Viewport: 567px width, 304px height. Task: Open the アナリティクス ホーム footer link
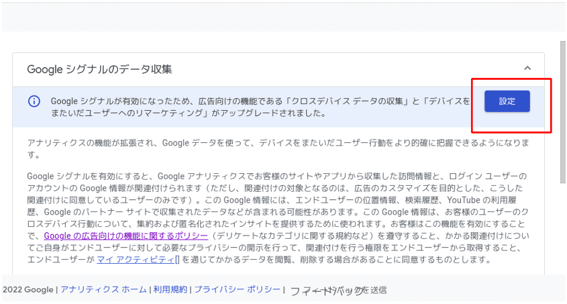pos(103,289)
